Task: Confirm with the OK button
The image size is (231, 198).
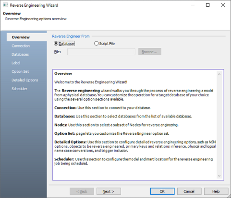Action: (162, 191)
